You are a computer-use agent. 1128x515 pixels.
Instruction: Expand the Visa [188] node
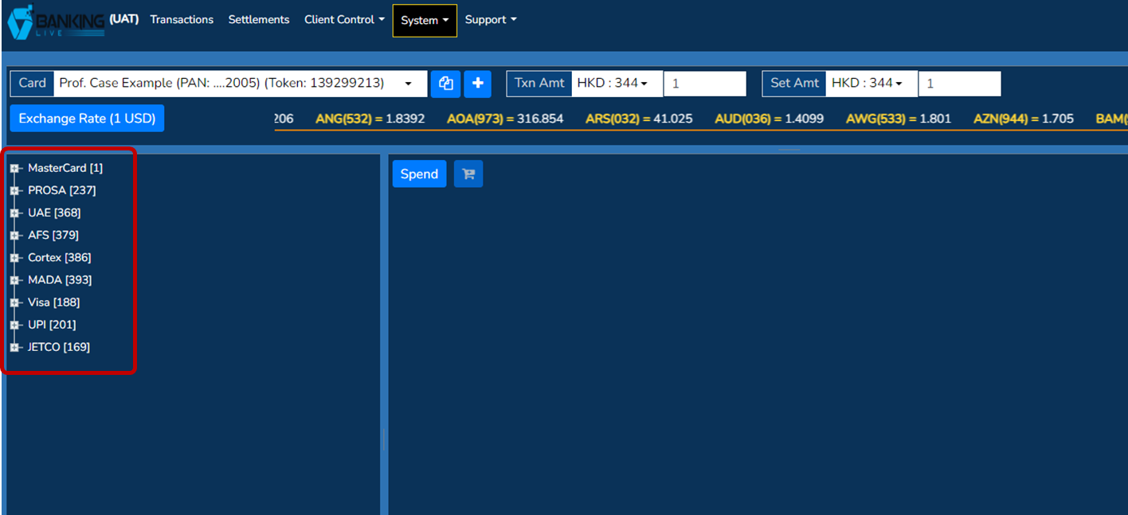coord(14,302)
